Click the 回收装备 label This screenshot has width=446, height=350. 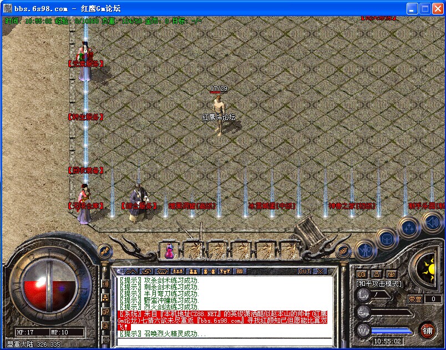coord(85,171)
